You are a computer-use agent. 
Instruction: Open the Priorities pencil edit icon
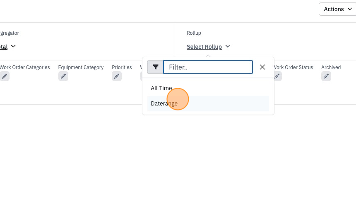coord(117,76)
